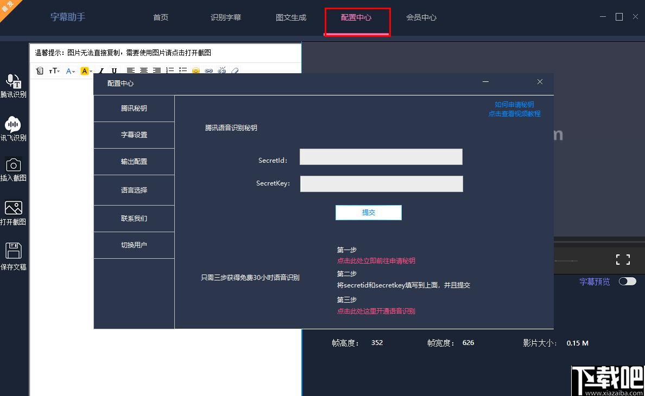Viewport: 645px width, 396px height.
Task: Maximize the main 字幕助手 window
Action: pyautogui.click(x=619, y=17)
